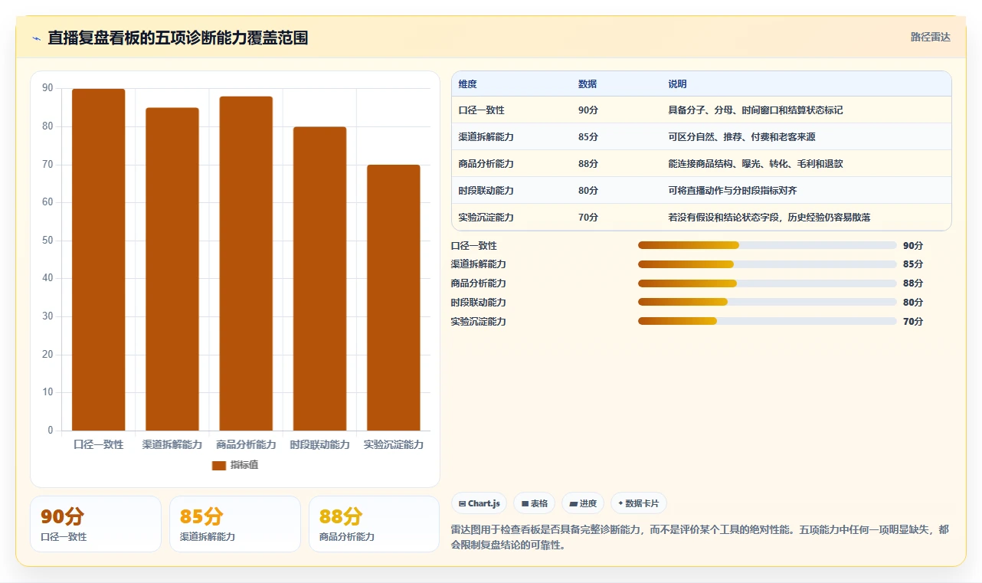The image size is (982, 583).
Task: Click the 商品分析能力 progress bar
Action: point(767,283)
